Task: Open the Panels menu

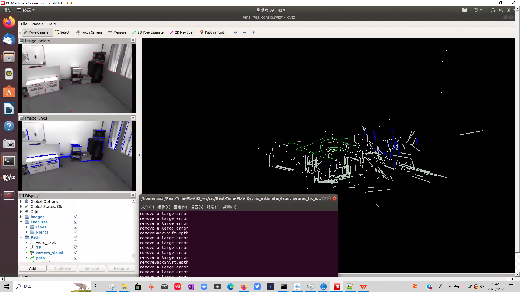Action: [37, 24]
